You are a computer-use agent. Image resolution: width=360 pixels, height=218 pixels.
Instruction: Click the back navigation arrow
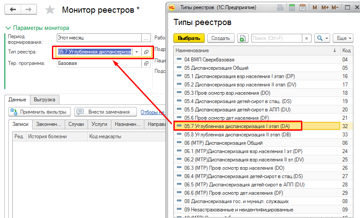click(13, 9)
